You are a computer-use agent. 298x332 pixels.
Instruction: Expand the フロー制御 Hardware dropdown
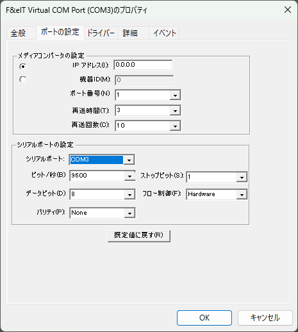tap(242, 195)
